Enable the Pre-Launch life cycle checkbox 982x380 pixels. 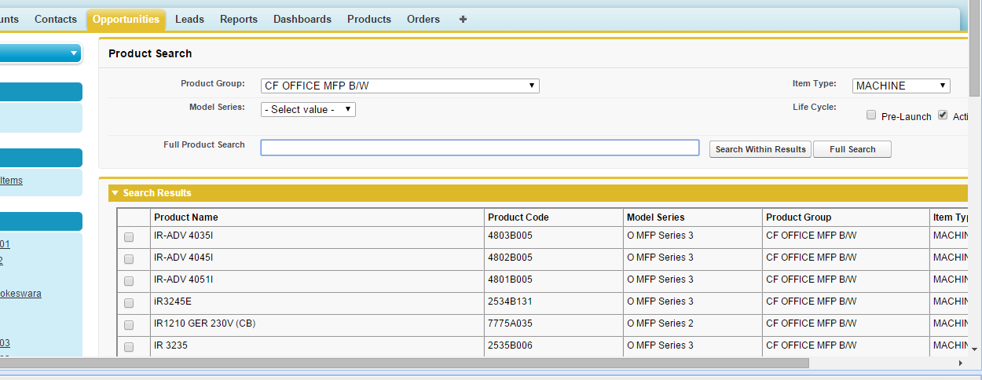coord(870,115)
